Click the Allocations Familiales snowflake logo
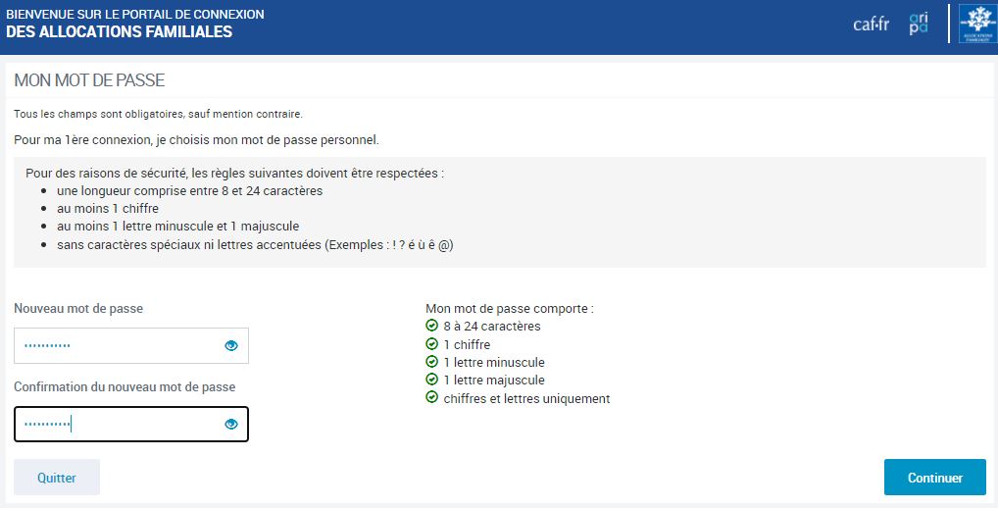Screen dimensions: 998x508 point(975,24)
